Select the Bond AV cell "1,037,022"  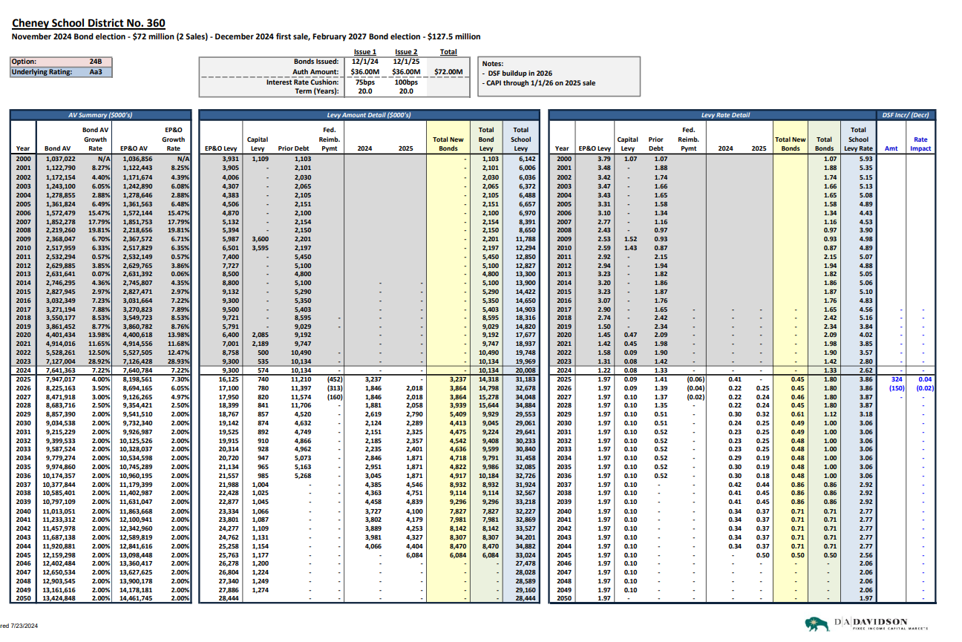pos(60,159)
